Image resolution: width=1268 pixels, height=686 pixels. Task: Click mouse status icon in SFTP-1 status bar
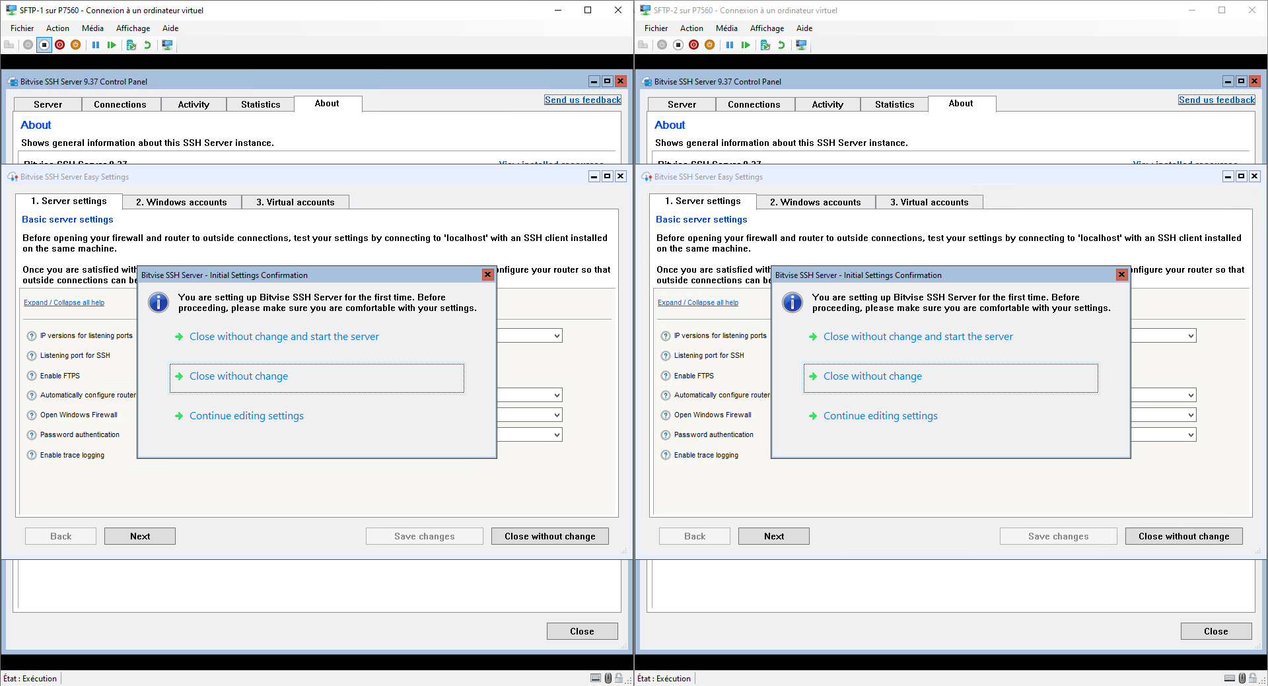tap(608, 678)
